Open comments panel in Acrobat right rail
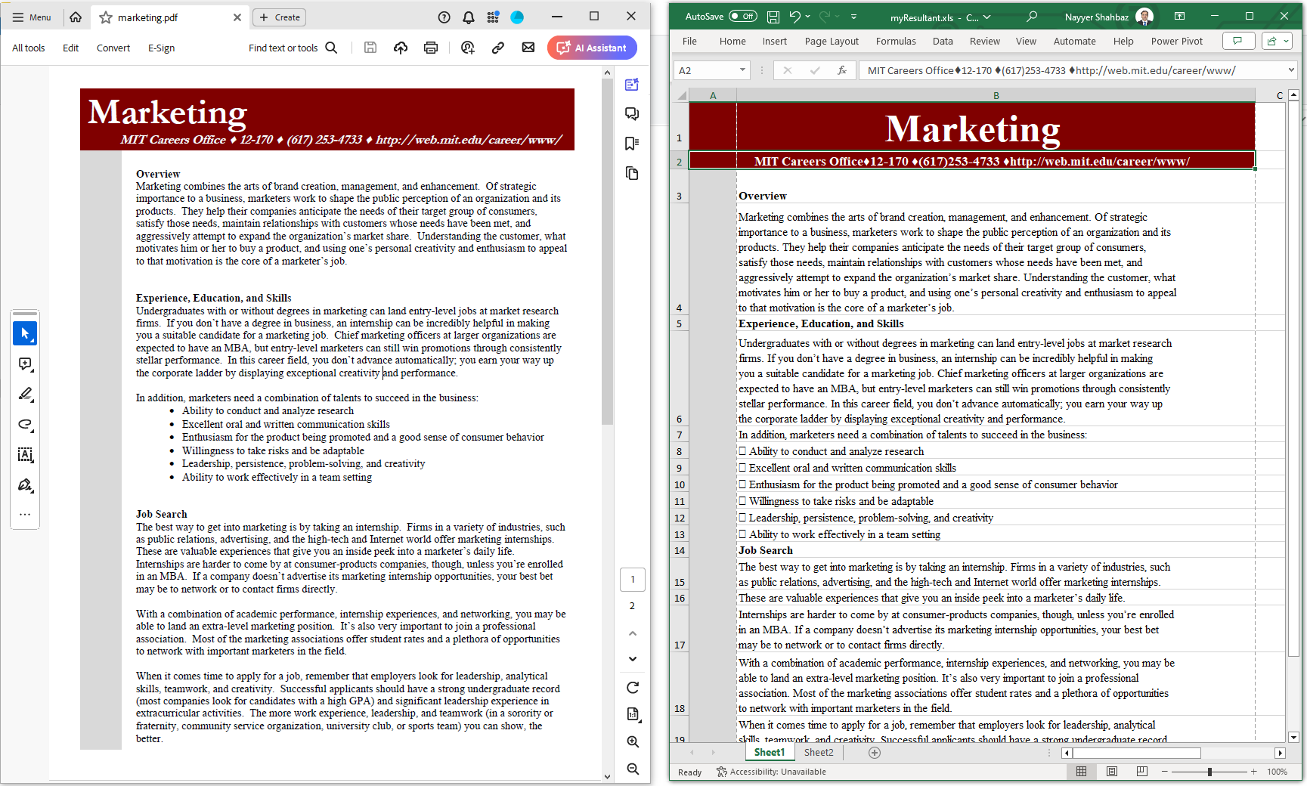The width and height of the screenshot is (1307, 786). point(632,114)
